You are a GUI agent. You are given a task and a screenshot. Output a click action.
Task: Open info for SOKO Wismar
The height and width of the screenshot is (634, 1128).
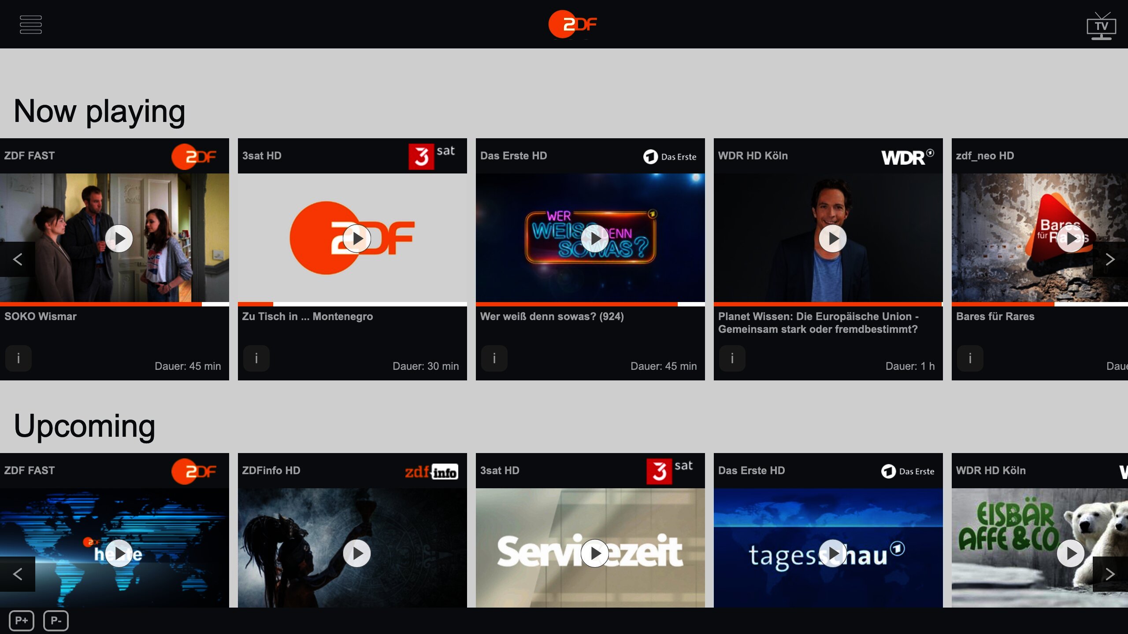(19, 358)
